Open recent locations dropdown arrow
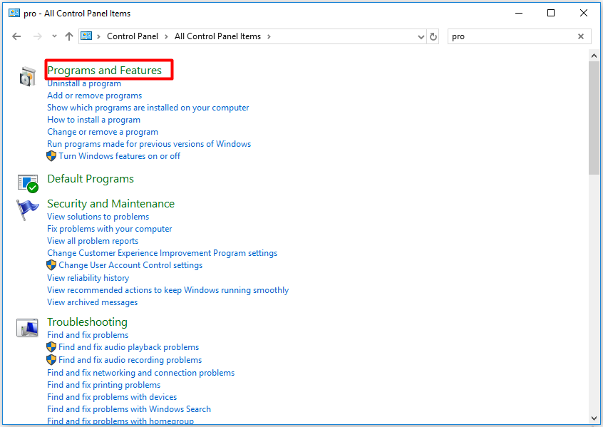This screenshot has width=603, height=427. click(x=54, y=36)
